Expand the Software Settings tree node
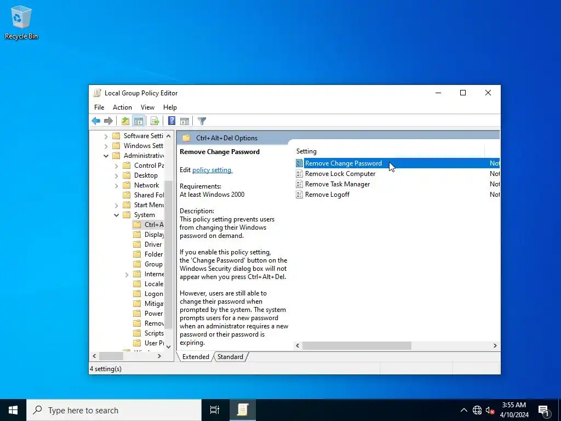The width and height of the screenshot is (561, 421). (x=106, y=136)
